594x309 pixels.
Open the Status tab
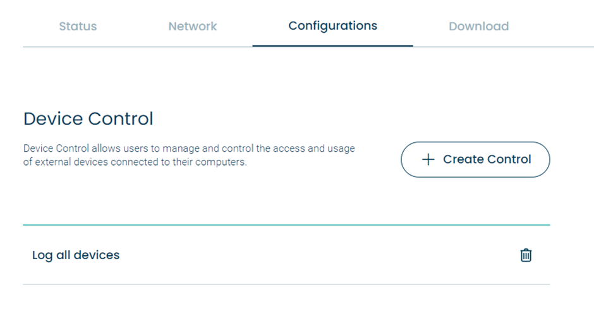tap(78, 26)
